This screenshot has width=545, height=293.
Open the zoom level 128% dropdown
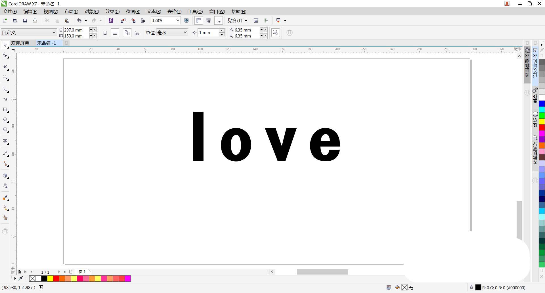(178, 20)
